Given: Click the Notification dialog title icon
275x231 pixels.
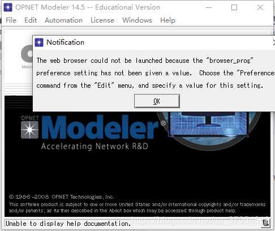Looking at the screenshot, I should pos(39,42).
